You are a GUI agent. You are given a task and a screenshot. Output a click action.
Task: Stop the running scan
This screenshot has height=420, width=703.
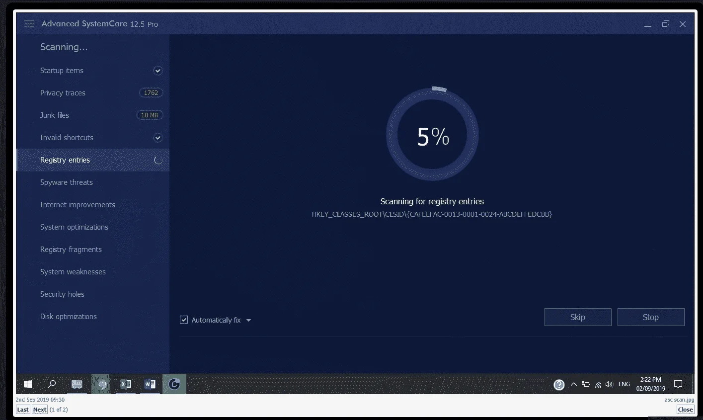651,317
